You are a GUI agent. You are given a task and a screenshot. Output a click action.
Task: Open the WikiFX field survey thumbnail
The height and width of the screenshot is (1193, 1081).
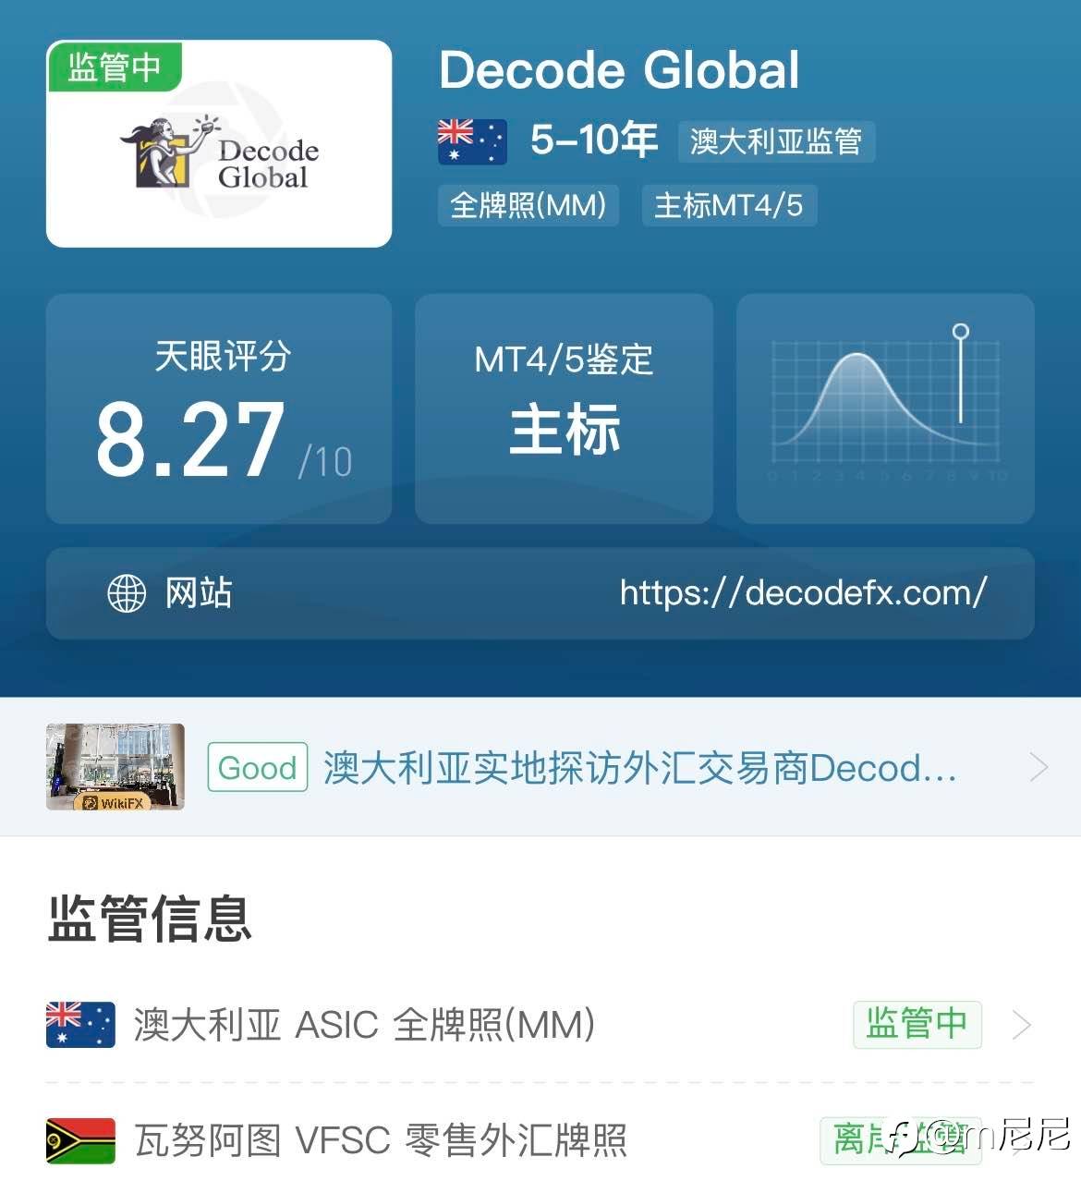click(115, 767)
